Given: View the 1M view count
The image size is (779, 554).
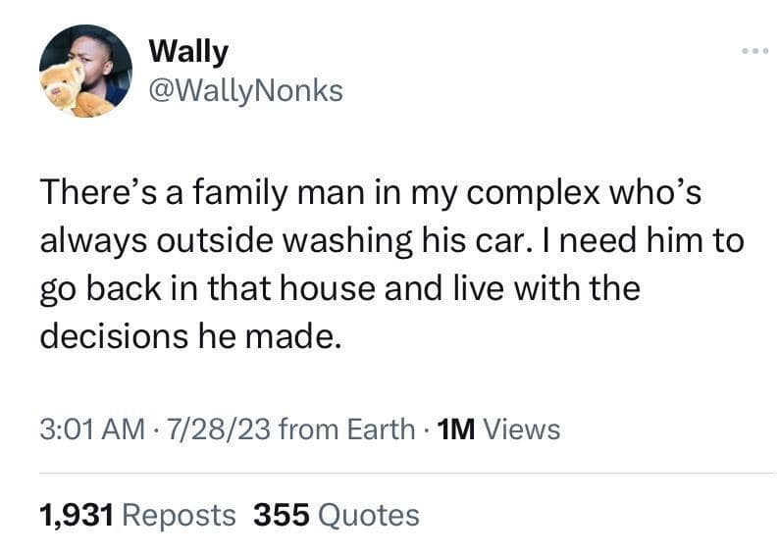Looking at the screenshot, I should [457, 428].
